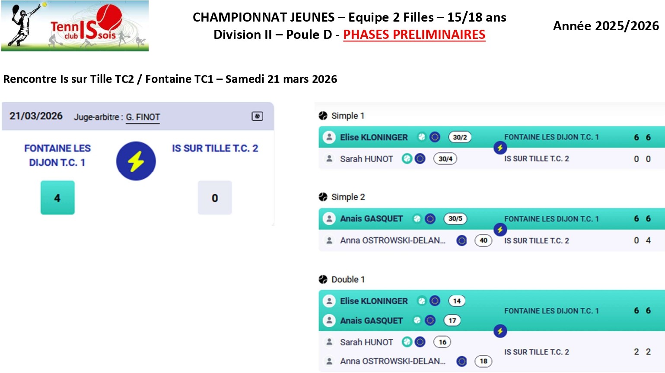Select Elise KLONINGER's avatar icon in Simple 1
Viewport: 665px width, 373px height.
[329, 137]
